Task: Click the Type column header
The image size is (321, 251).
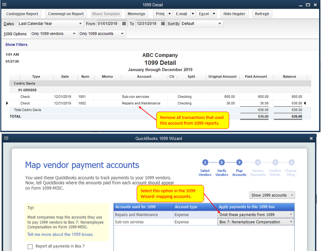Action: pos(36,76)
